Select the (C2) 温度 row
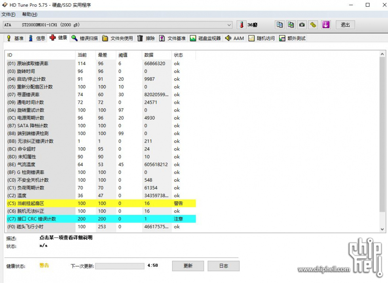Screen dimensions: 388x283 click(101, 196)
